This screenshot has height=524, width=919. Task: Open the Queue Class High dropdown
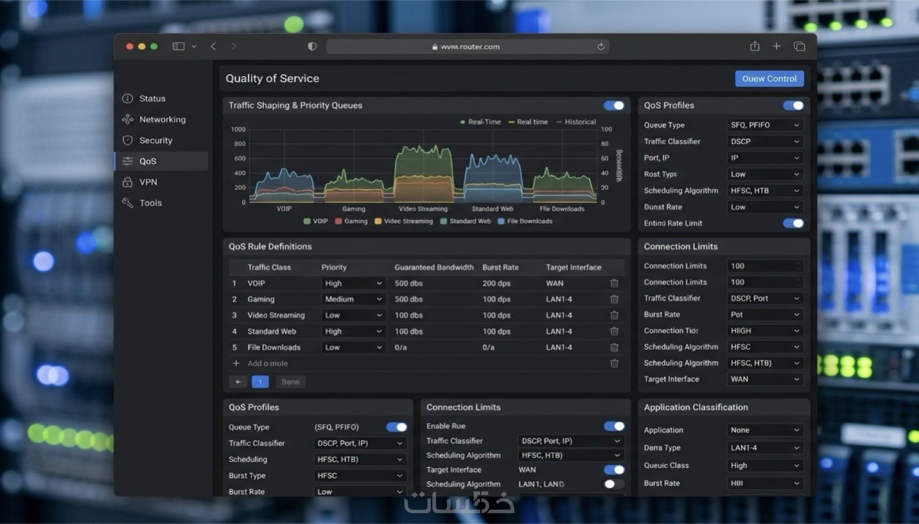coord(765,466)
